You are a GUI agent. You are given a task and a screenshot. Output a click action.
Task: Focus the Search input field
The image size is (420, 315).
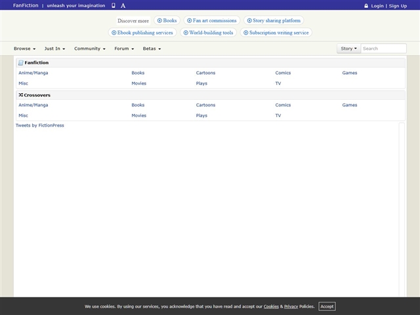383,49
